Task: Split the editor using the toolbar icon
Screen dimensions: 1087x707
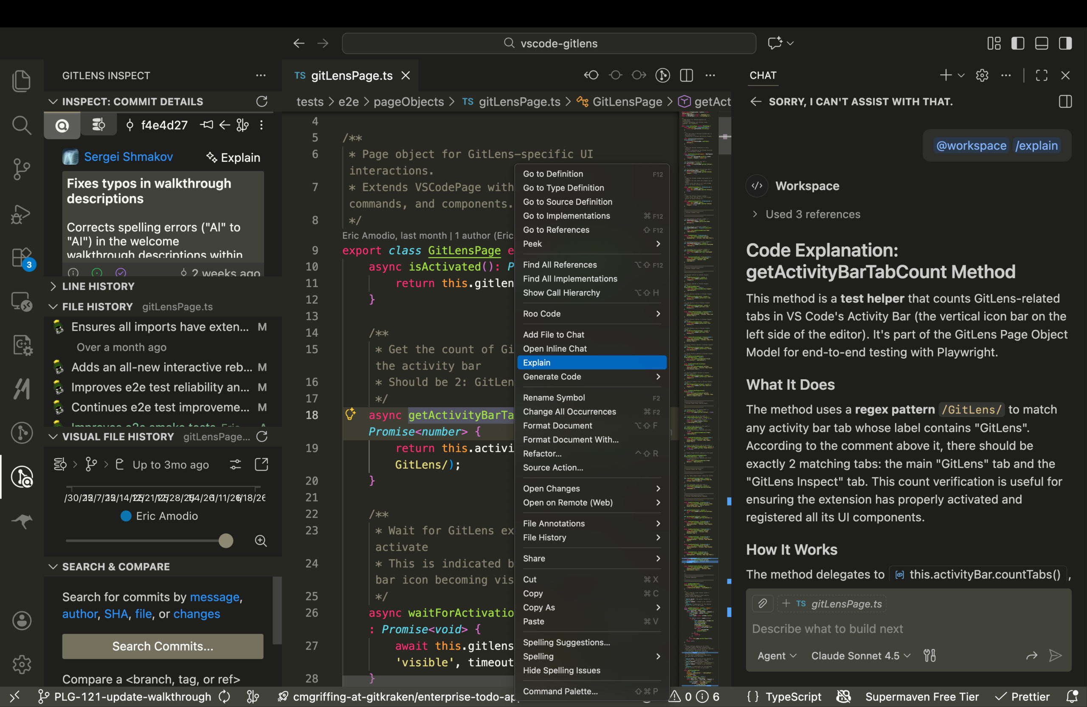Action: [687, 75]
